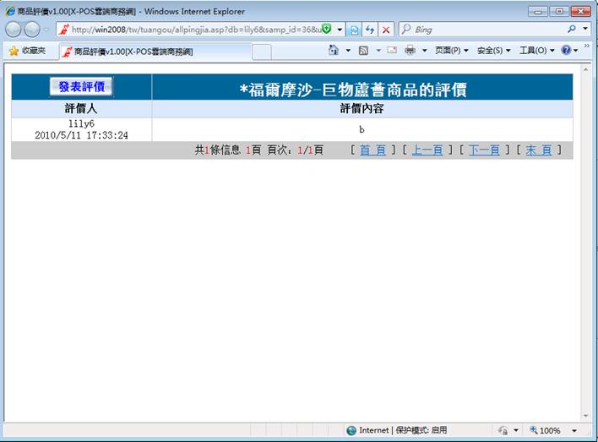Click the Print icon in command bar
The image size is (598, 442).
410,51
